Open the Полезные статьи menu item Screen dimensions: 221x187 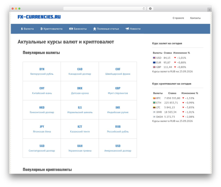pyautogui.click(x=106, y=29)
